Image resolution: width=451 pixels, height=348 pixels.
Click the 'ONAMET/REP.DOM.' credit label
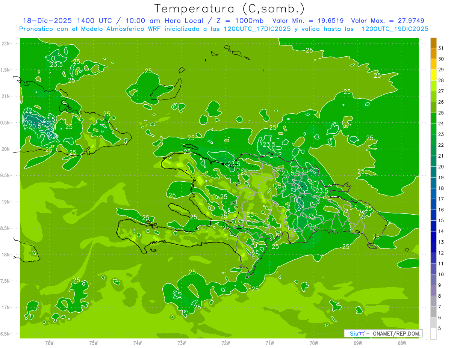(397, 333)
